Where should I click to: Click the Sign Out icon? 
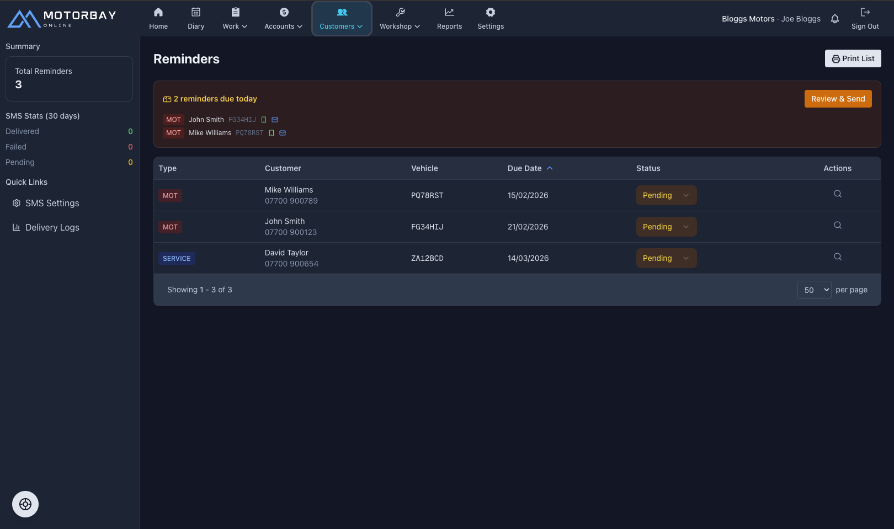(x=865, y=12)
